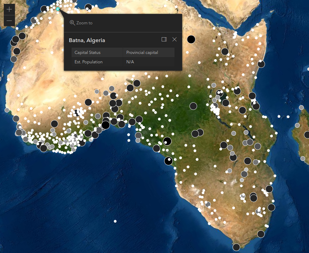Dock the Batna popup panel
Image resolution: width=309 pixels, height=253 pixels.
(x=164, y=39)
